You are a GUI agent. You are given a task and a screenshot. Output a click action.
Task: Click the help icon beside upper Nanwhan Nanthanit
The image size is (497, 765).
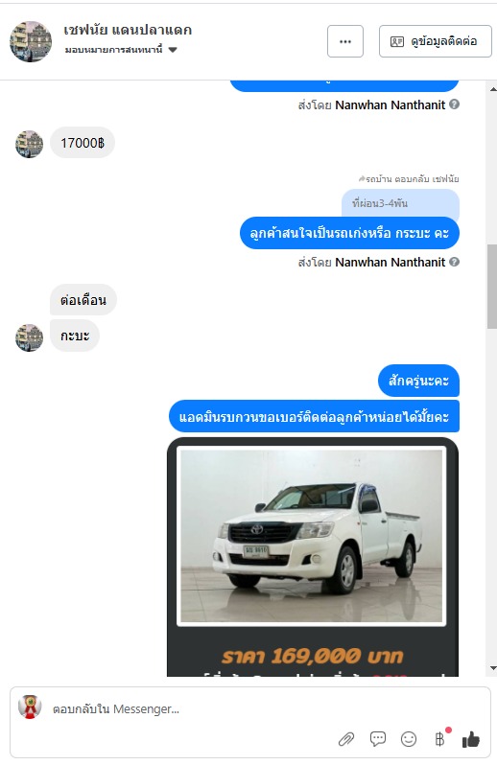point(454,104)
